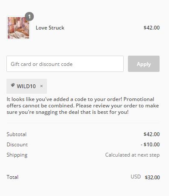Click the Shipping label
The height and width of the screenshot is (196, 169).
click(17, 155)
